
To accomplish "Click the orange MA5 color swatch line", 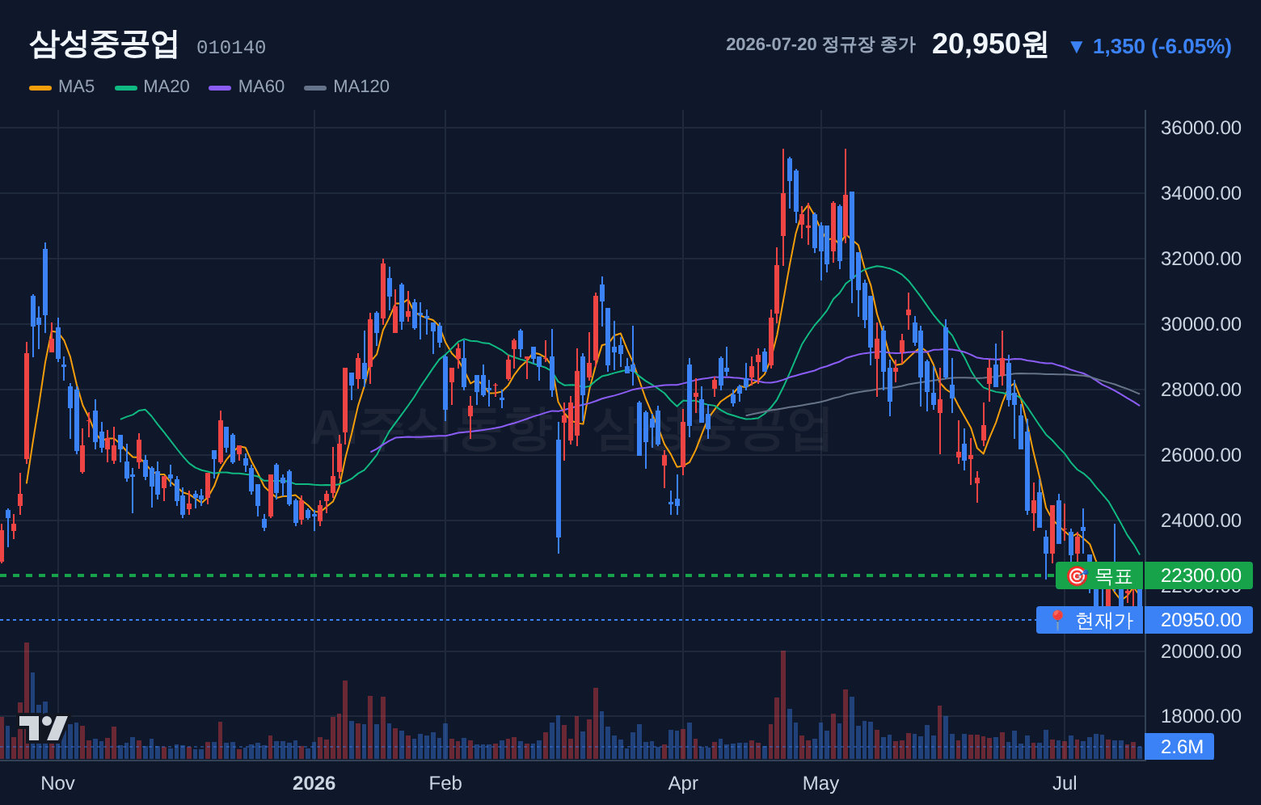I will 40,87.
